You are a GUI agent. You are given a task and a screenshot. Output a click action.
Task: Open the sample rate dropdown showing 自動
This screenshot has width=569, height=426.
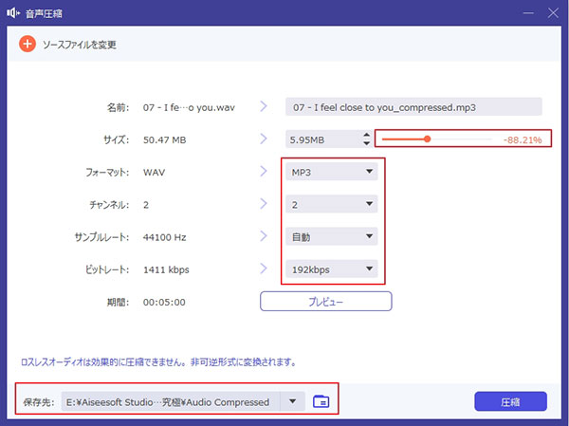tap(332, 237)
